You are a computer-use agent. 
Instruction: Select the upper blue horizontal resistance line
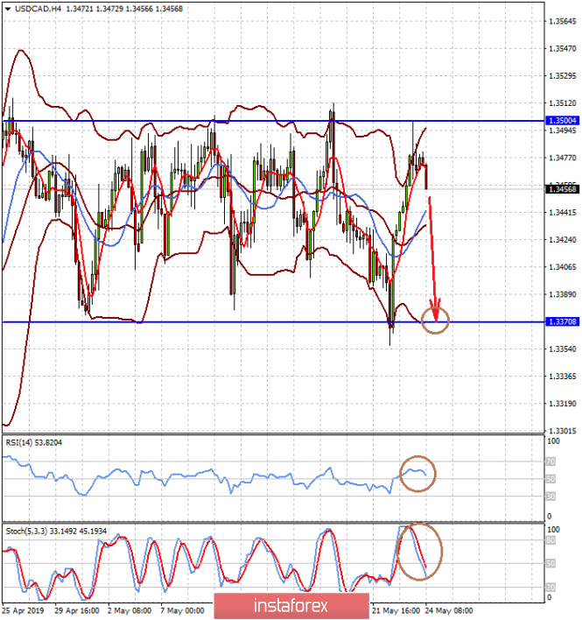pos(273,121)
